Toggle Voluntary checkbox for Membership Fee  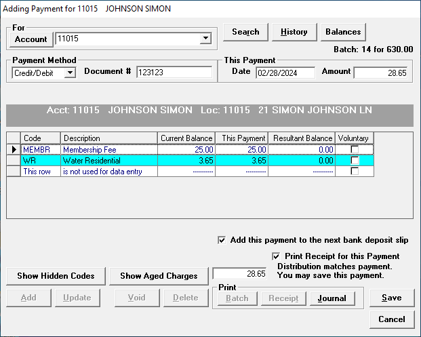[355, 149]
